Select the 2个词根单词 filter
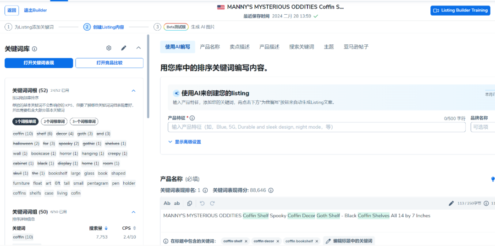Image resolution: width=495 pixels, height=247 pixels. point(54,121)
